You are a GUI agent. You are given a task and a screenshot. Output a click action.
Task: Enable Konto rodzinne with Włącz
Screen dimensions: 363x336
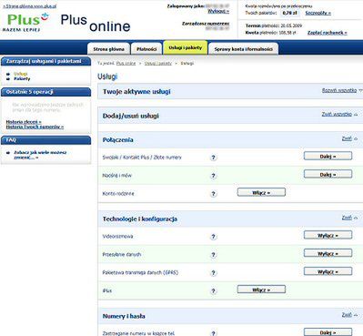[x=261, y=192]
